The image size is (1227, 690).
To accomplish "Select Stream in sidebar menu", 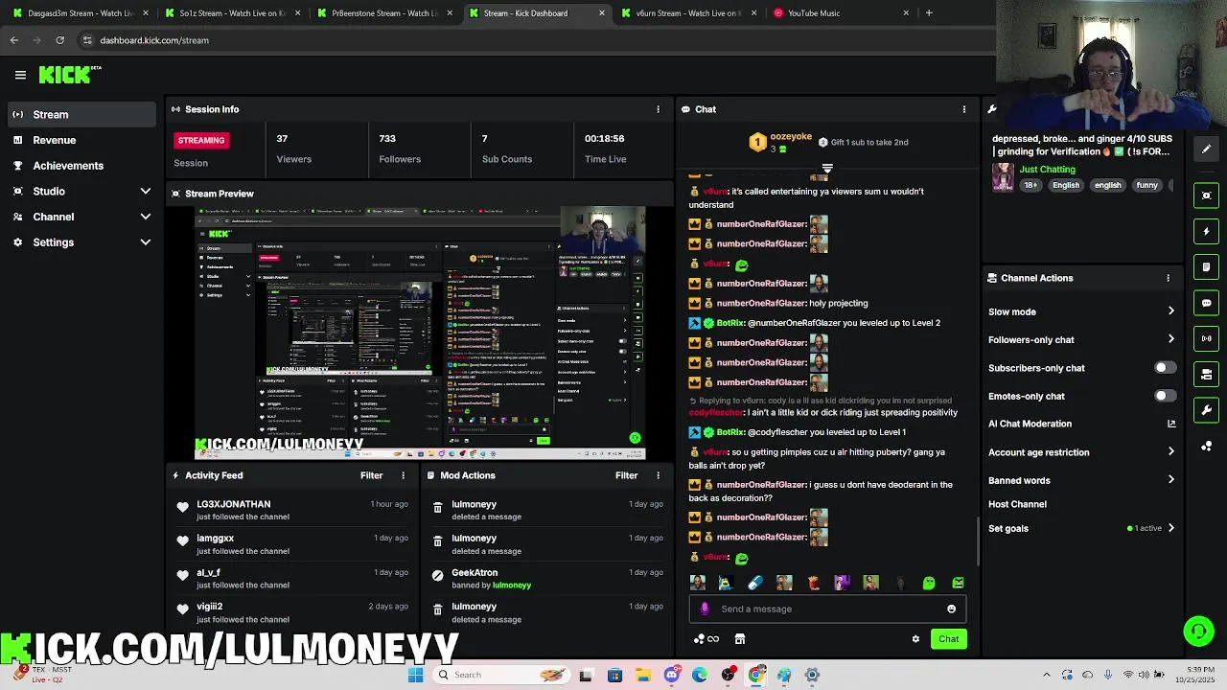I will click(81, 114).
